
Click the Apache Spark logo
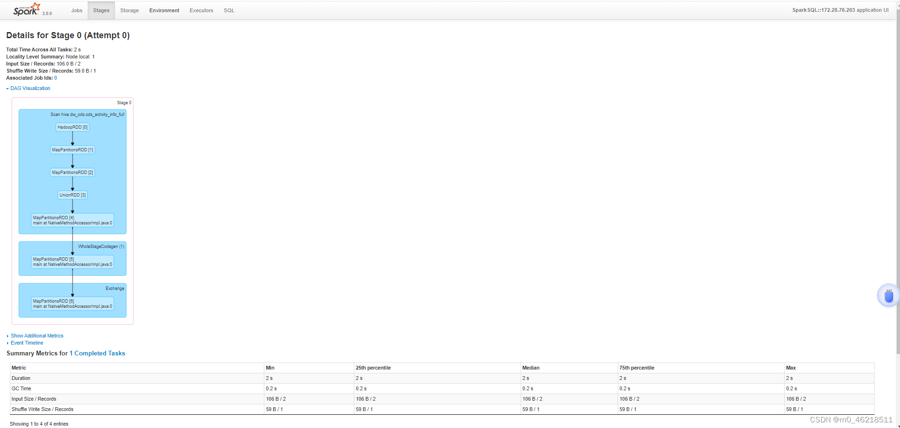(x=26, y=9)
